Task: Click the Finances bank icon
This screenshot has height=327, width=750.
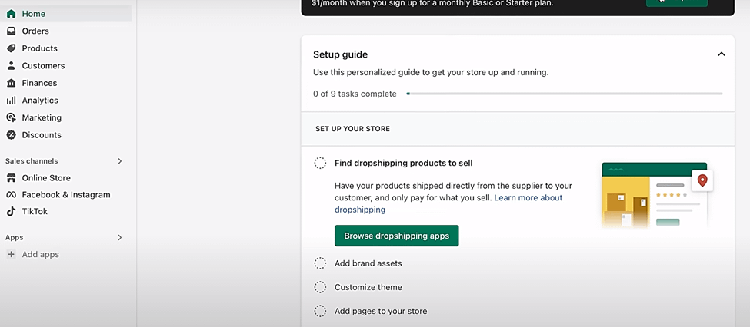Action: pyautogui.click(x=12, y=83)
